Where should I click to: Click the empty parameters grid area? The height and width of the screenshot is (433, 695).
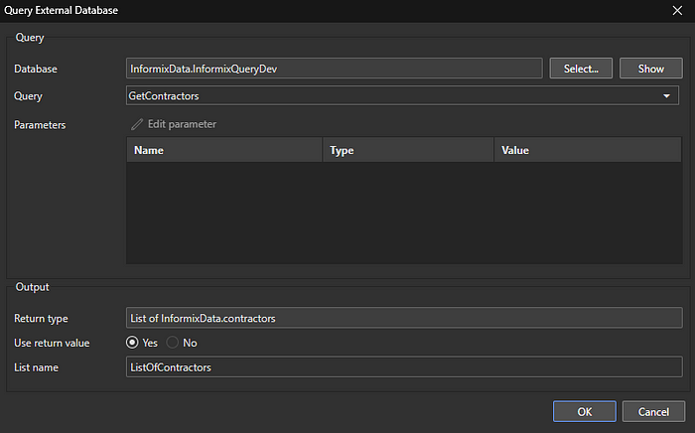click(x=403, y=213)
